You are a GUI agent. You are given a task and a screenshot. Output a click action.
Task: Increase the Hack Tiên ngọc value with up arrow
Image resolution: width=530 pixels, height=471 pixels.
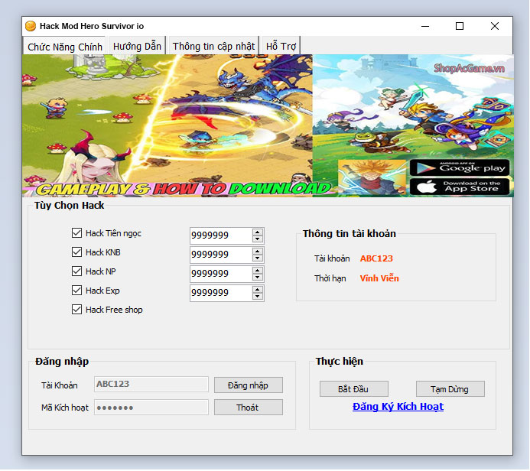pyautogui.click(x=258, y=232)
